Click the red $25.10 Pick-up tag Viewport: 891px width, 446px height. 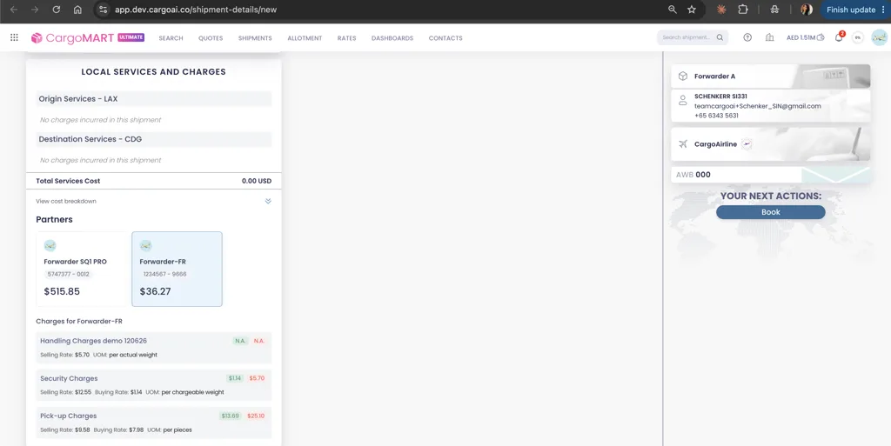pos(256,416)
